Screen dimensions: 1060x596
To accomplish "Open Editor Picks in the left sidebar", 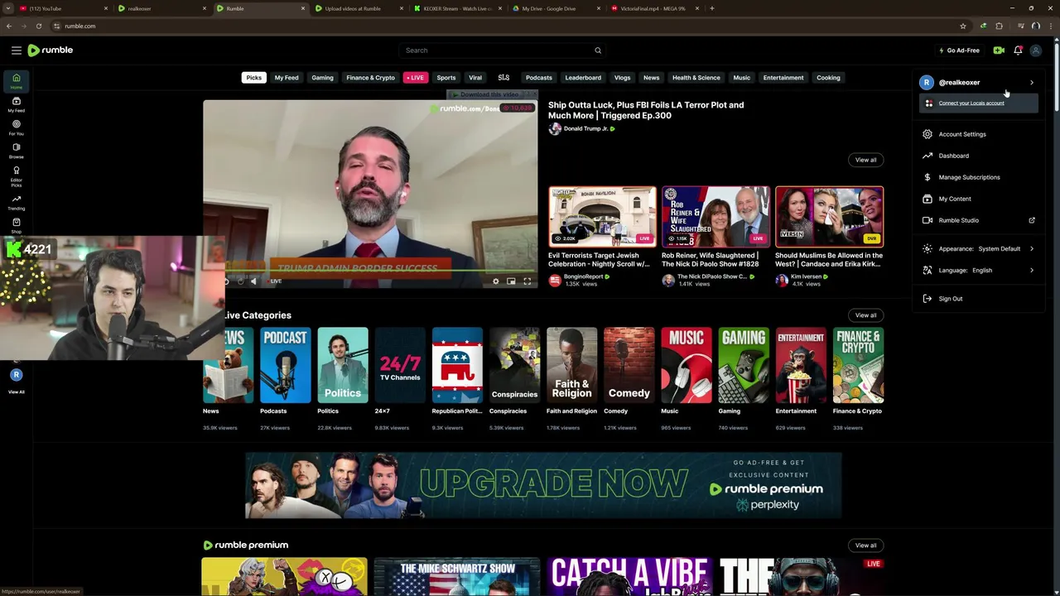I will pos(16,175).
